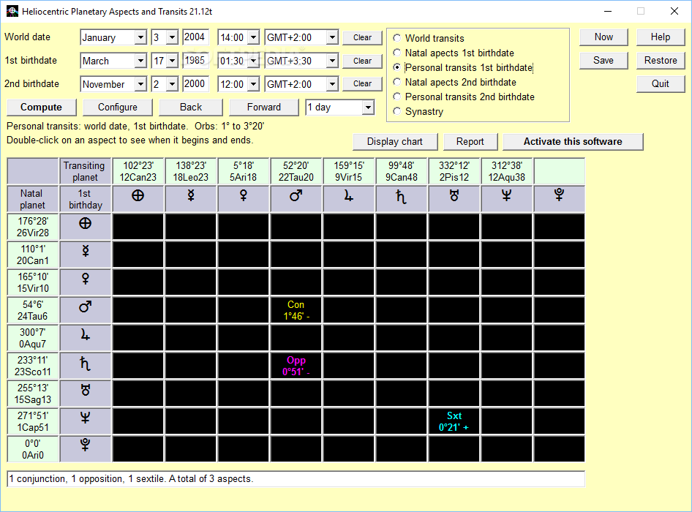This screenshot has width=692, height=512.
Task: Click the aspects summary status field
Action: [296, 479]
